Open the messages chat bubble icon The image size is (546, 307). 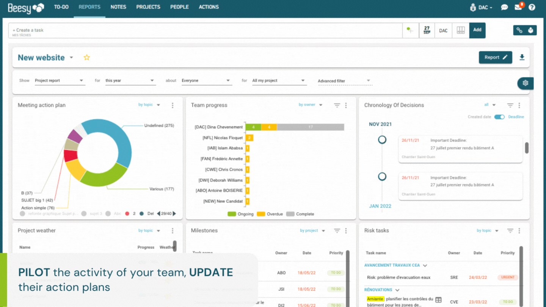(504, 7)
